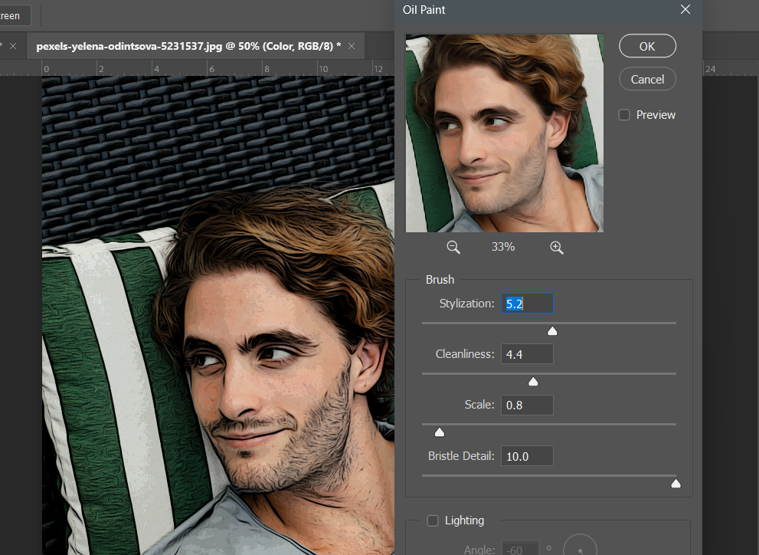759x555 pixels.
Task: Enable the Lighting checkbox
Action: pos(433,521)
